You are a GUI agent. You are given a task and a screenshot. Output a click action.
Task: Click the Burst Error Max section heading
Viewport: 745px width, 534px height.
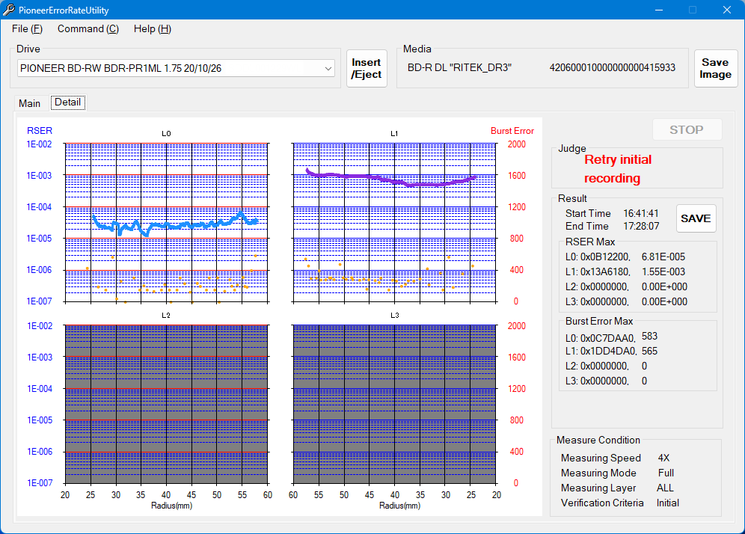599,321
